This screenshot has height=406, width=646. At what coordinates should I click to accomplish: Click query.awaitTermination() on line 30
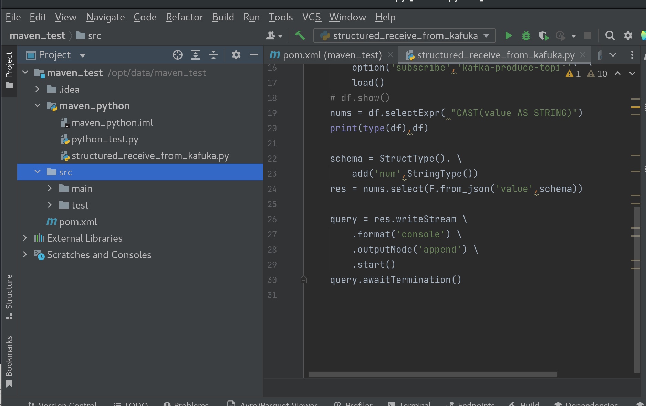[x=395, y=280]
